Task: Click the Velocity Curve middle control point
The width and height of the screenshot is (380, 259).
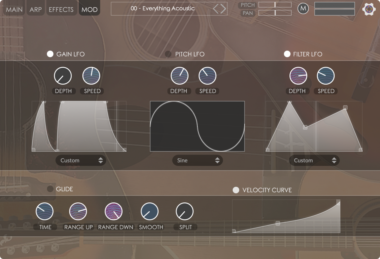Action: 278,223
